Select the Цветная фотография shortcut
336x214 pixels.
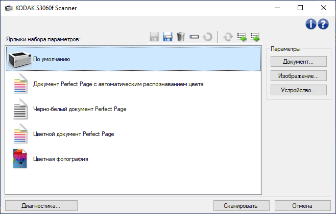(133, 159)
